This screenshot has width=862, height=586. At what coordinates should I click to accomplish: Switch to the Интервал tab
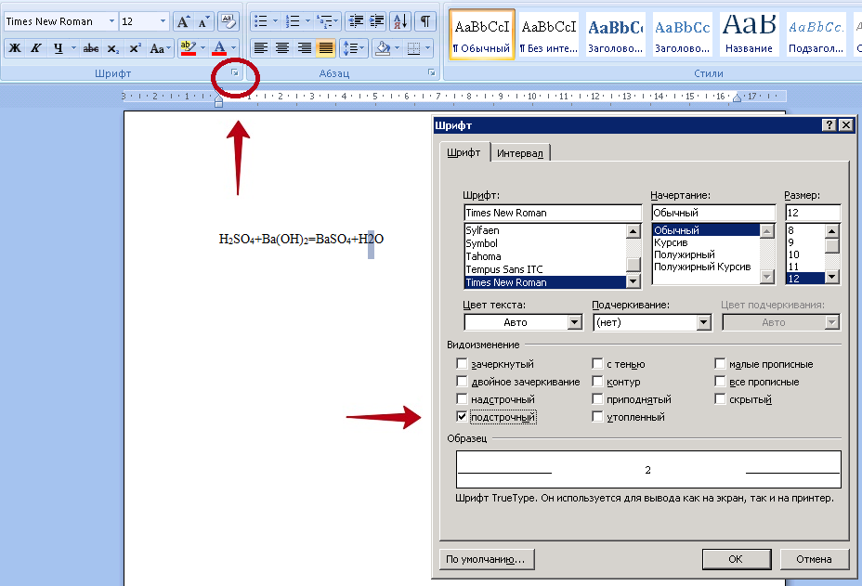520,153
